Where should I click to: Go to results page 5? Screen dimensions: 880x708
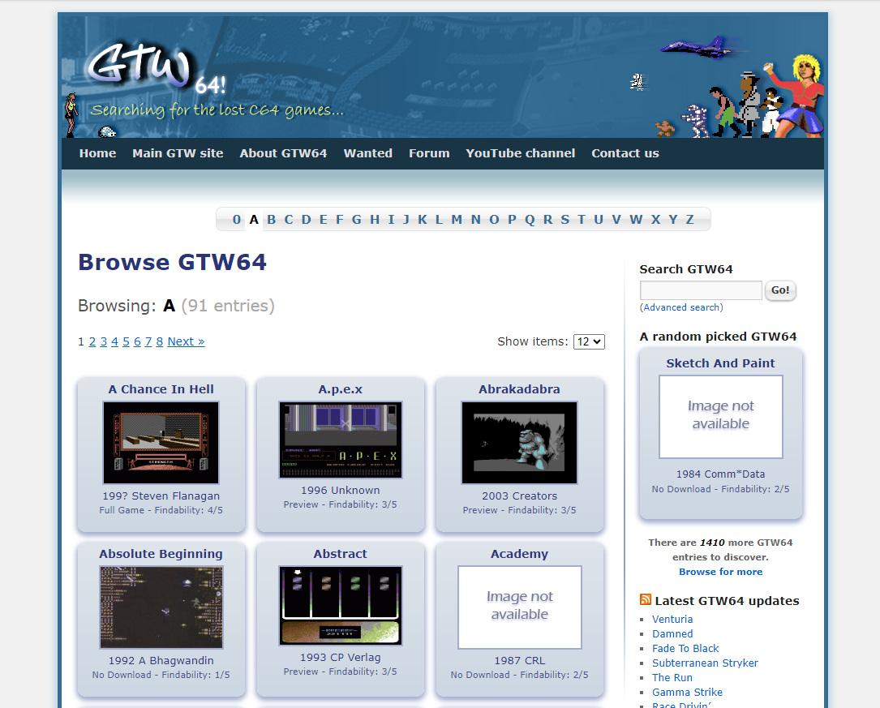pyautogui.click(x=126, y=341)
